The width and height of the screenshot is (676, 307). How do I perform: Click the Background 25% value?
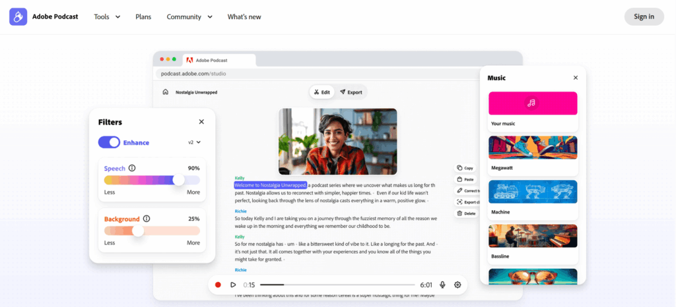[x=193, y=219]
